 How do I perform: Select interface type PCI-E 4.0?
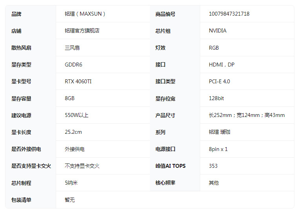(219, 81)
